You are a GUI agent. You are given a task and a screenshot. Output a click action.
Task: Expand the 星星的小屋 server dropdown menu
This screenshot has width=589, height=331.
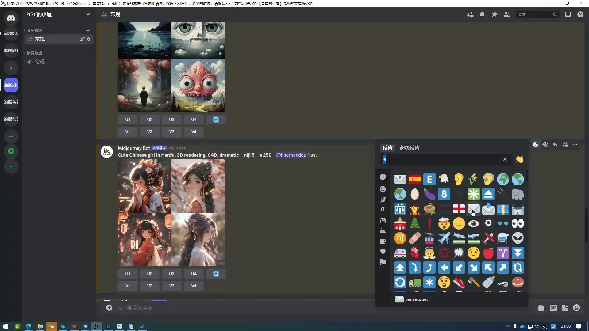(88, 14)
